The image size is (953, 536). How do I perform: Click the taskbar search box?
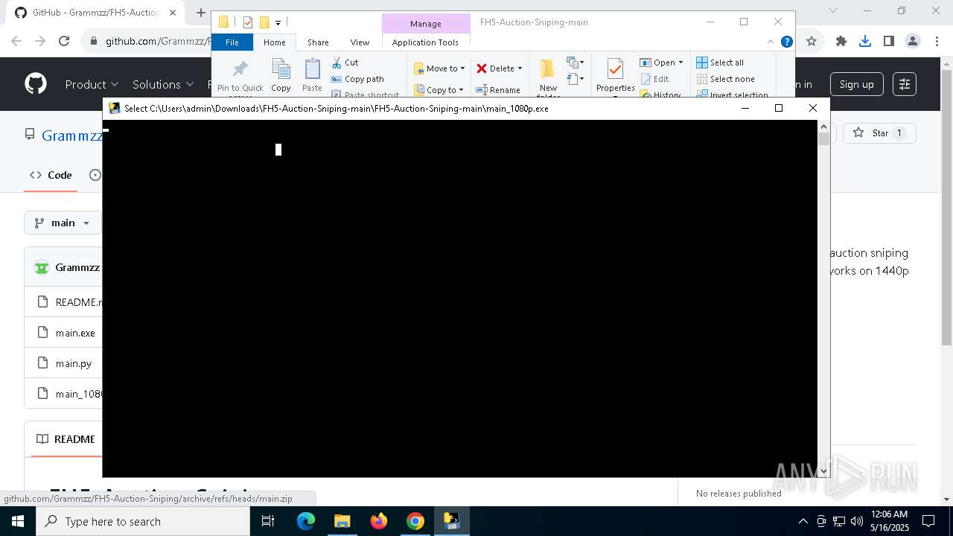[143, 521]
